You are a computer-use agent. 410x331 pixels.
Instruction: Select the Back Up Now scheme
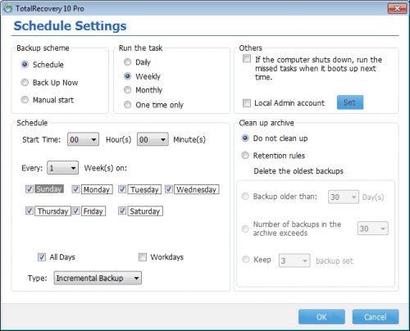[x=25, y=83]
